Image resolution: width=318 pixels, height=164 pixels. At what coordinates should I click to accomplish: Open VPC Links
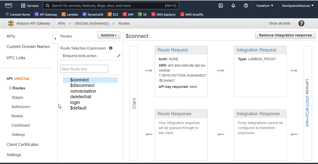click(16, 58)
